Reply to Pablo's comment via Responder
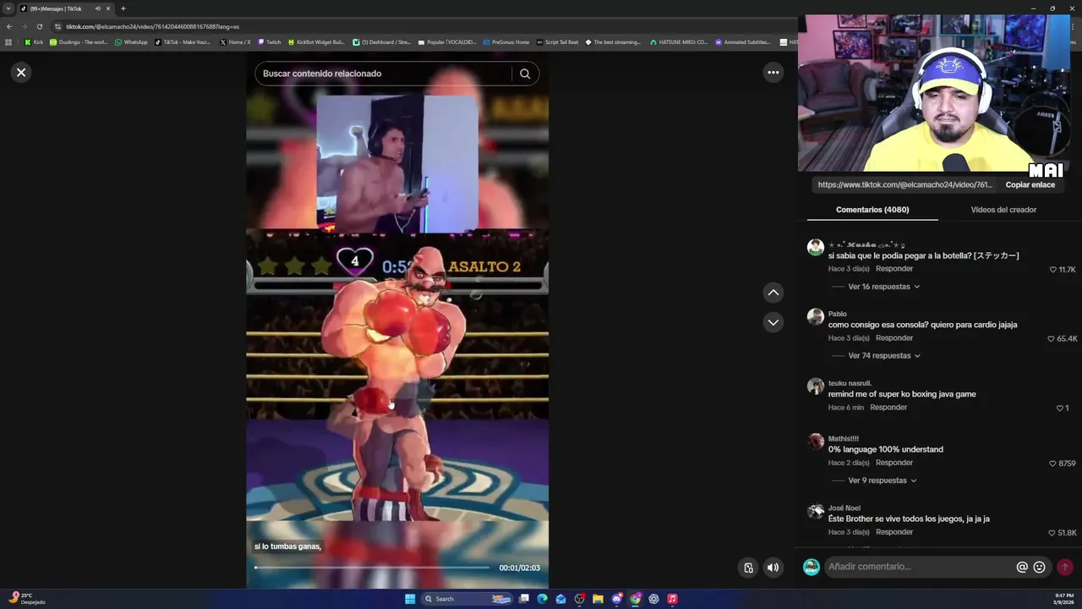Viewport: 1082px width, 609px height. 894,338
